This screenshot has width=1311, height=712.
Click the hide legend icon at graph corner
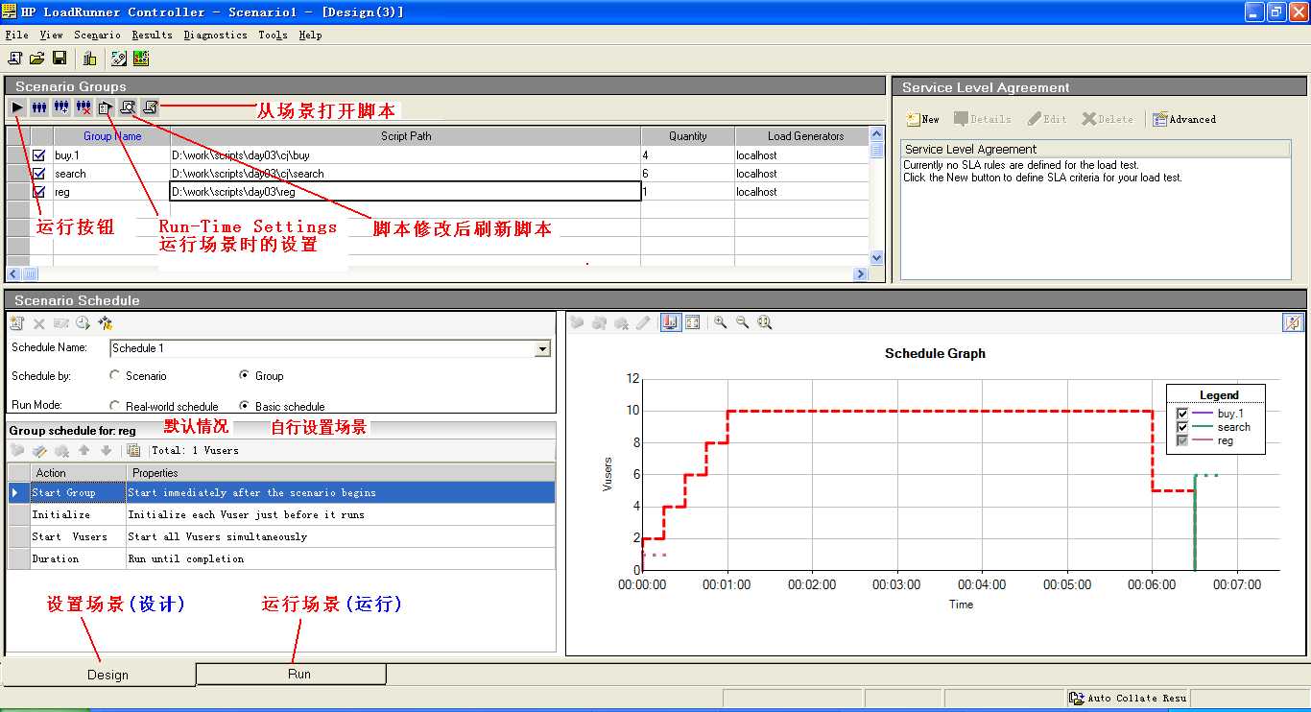1293,322
